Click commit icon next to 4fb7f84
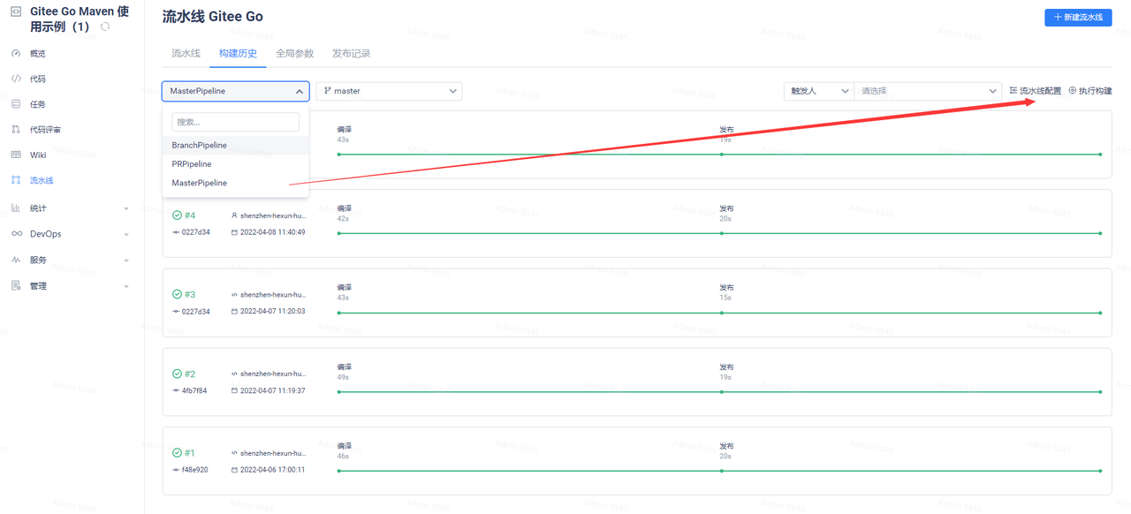The image size is (1131, 514). 176,390
